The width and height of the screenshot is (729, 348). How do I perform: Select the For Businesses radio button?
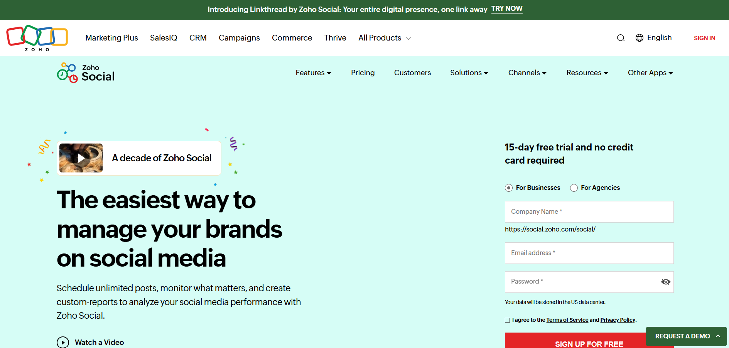pyautogui.click(x=509, y=188)
